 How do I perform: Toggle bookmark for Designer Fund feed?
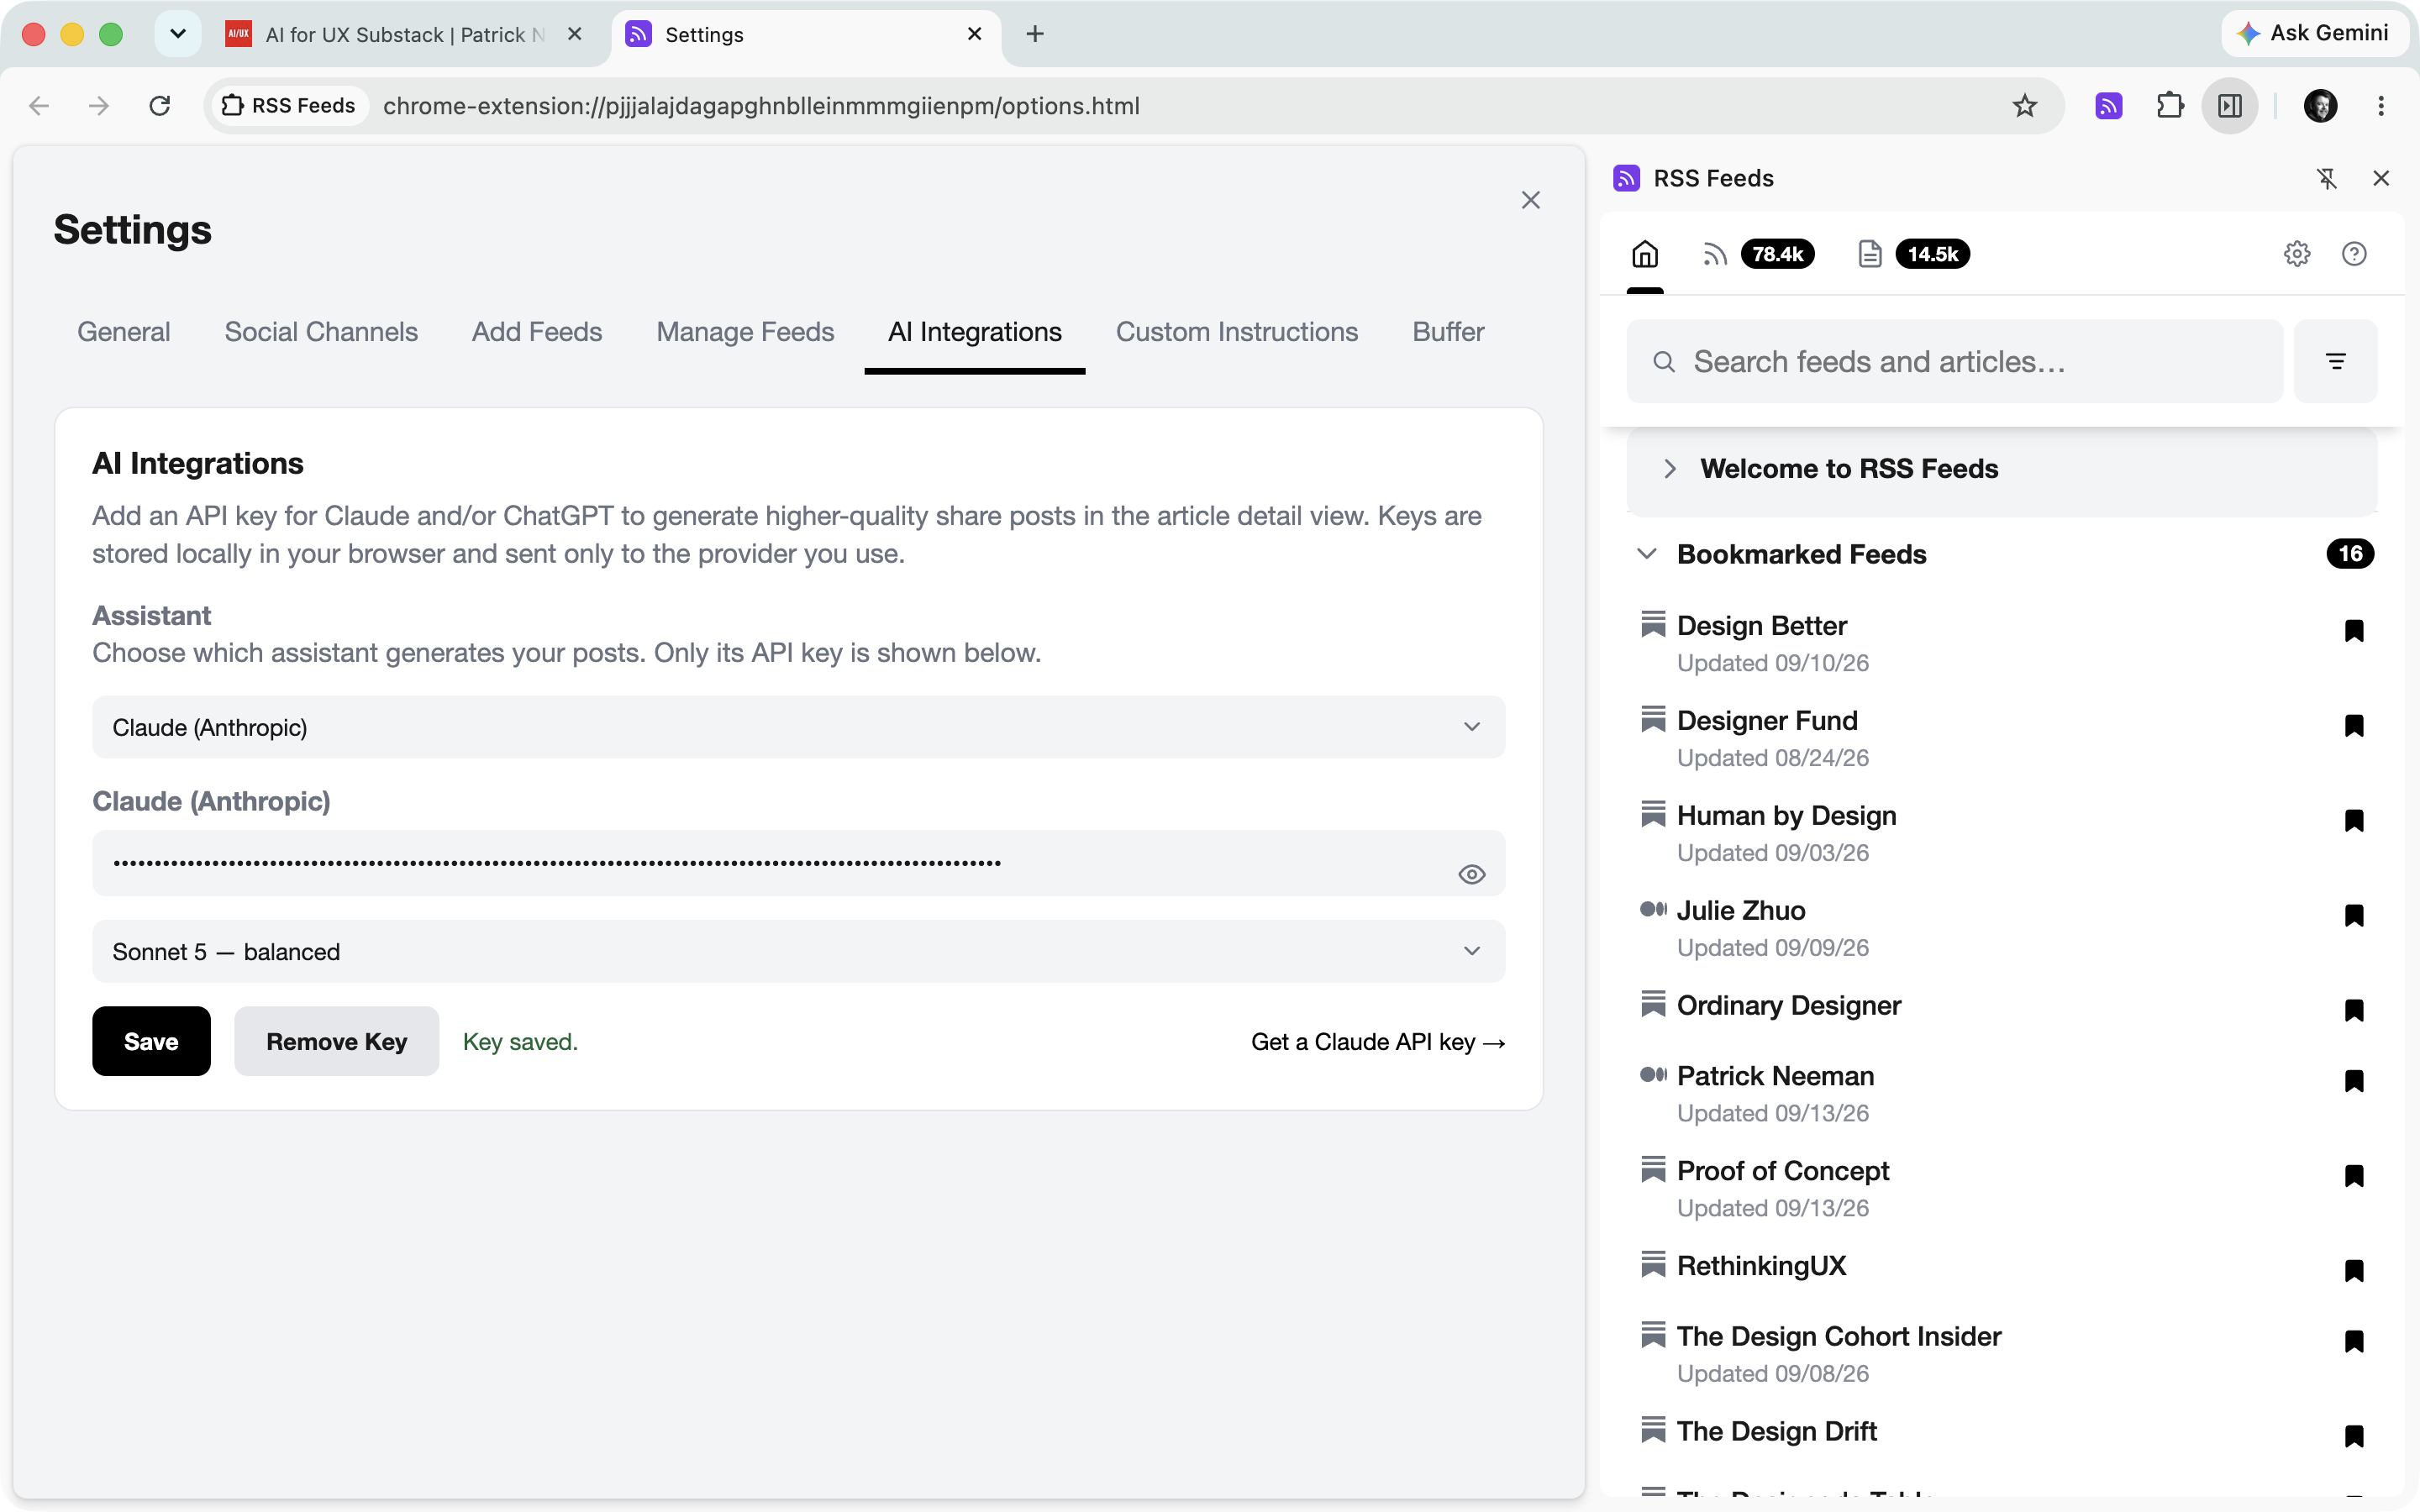pos(2354,725)
